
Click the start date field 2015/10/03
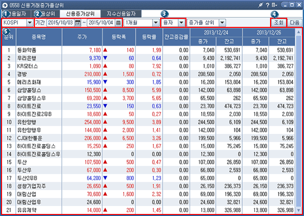pyautogui.click(x=61, y=23)
